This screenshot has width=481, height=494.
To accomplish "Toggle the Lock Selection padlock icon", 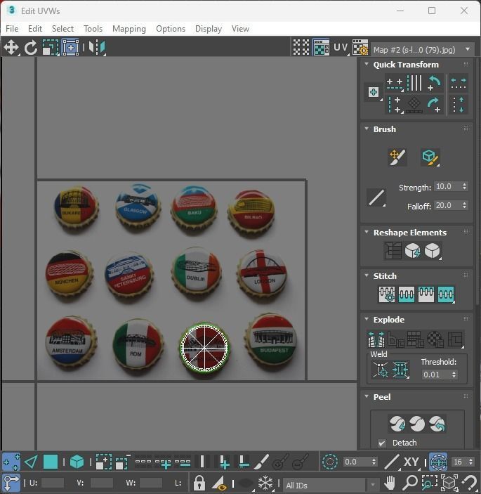I will [x=199, y=483].
